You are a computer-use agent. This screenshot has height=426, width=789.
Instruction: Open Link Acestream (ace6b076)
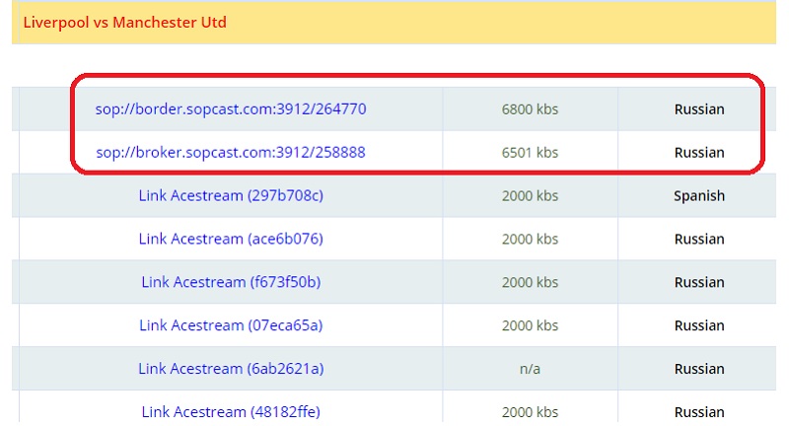click(231, 239)
